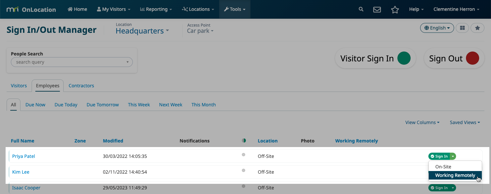Viewport: 491px width, 194px height.
Task: Open the envelope messages icon
Action: tap(377, 10)
